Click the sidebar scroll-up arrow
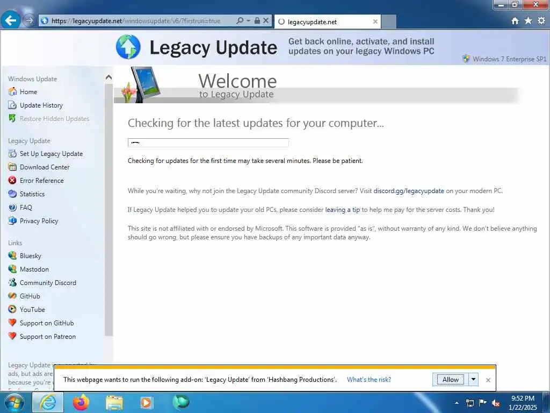The width and height of the screenshot is (550, 413). click(x=108, y=77)
